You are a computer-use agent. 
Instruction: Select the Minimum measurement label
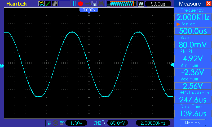tap(189, 65)
